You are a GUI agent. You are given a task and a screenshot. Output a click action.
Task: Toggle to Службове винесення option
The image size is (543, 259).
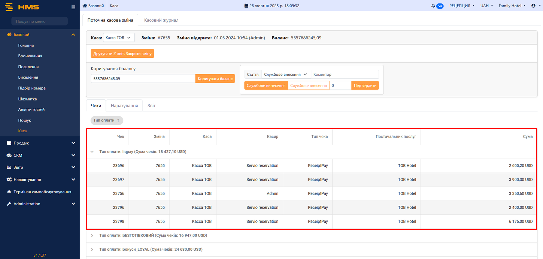pos(266,85)
